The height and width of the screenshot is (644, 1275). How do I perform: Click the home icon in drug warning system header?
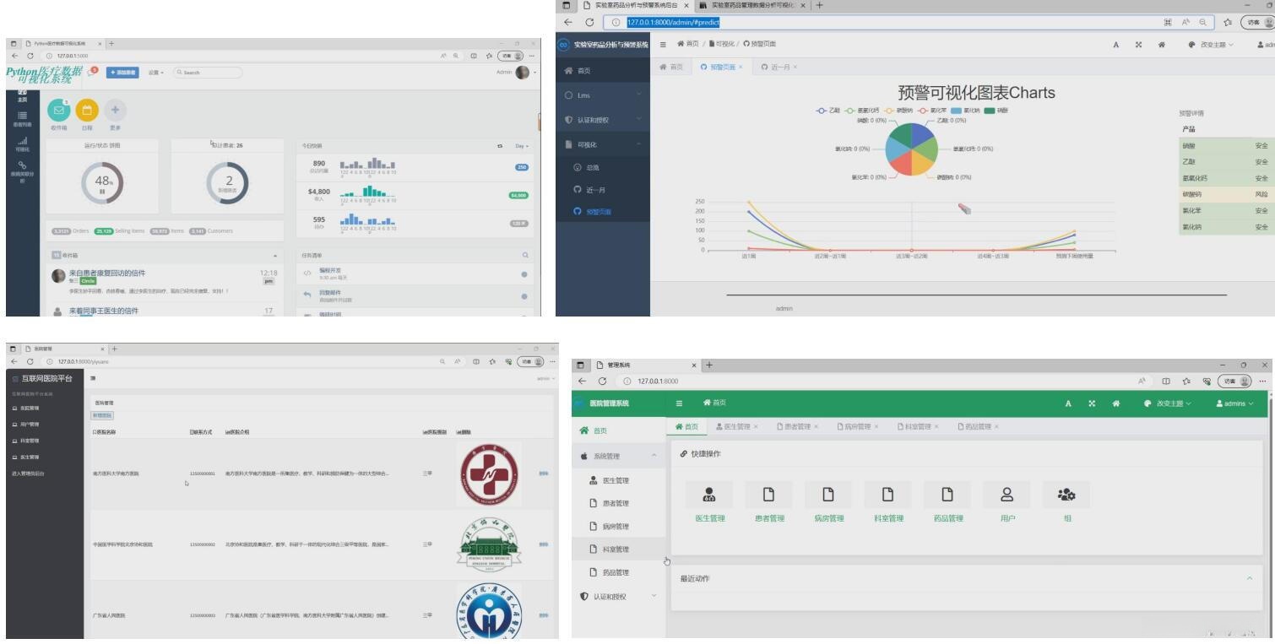1162,44
